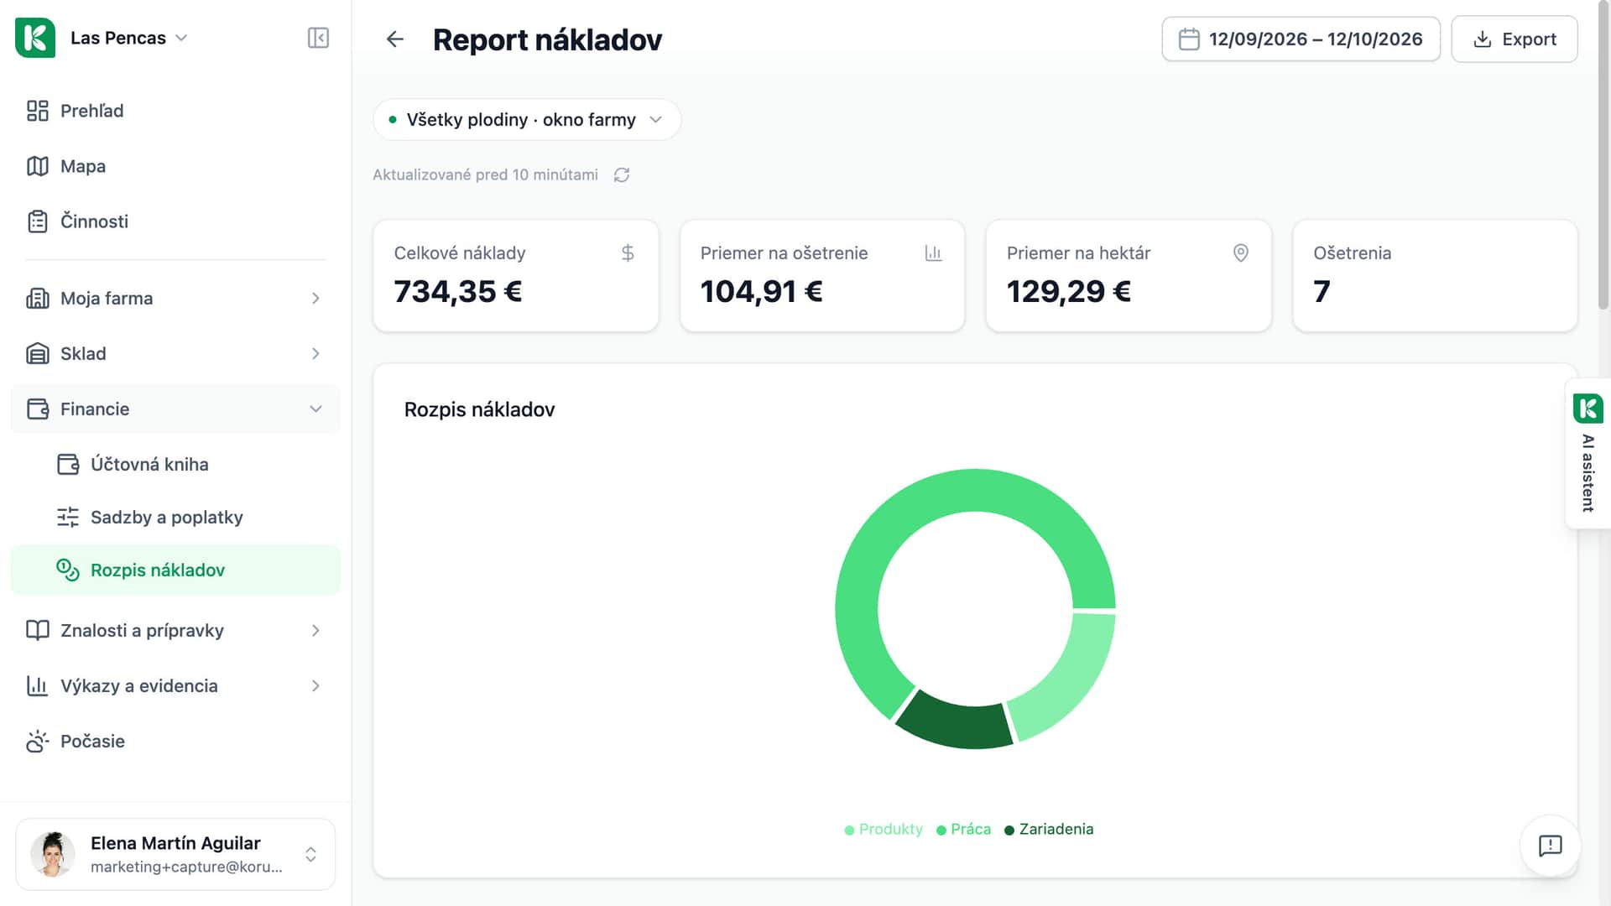Screen dimensions: 1611x906
Task: Expand the Sklad section
Action: (175, 353)
